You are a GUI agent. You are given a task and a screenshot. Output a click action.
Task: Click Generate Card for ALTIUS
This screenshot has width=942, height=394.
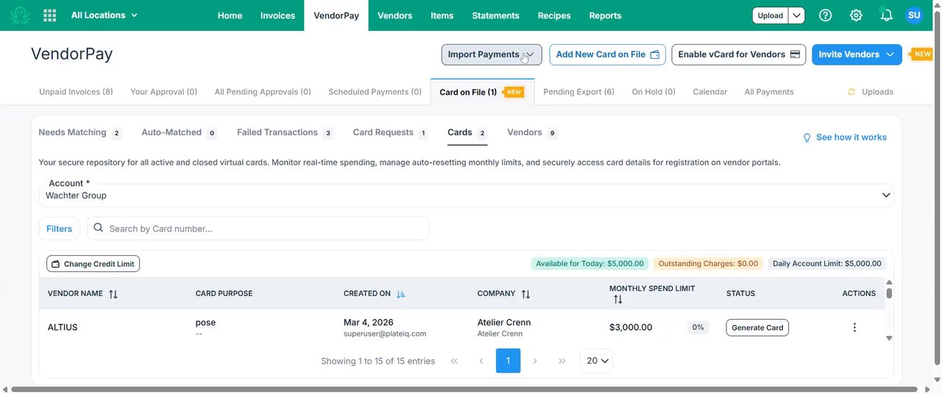[757, 327]
